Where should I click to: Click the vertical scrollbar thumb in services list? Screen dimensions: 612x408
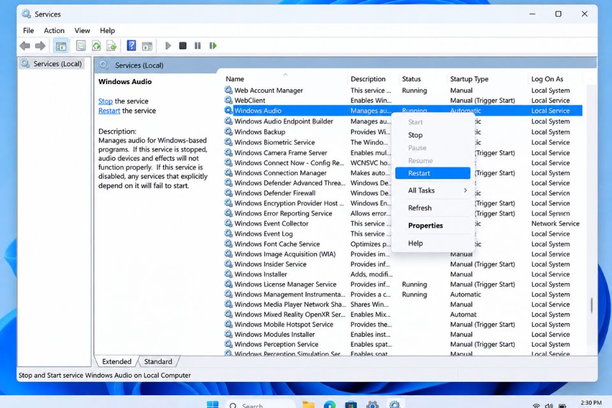tap(592, 305)
